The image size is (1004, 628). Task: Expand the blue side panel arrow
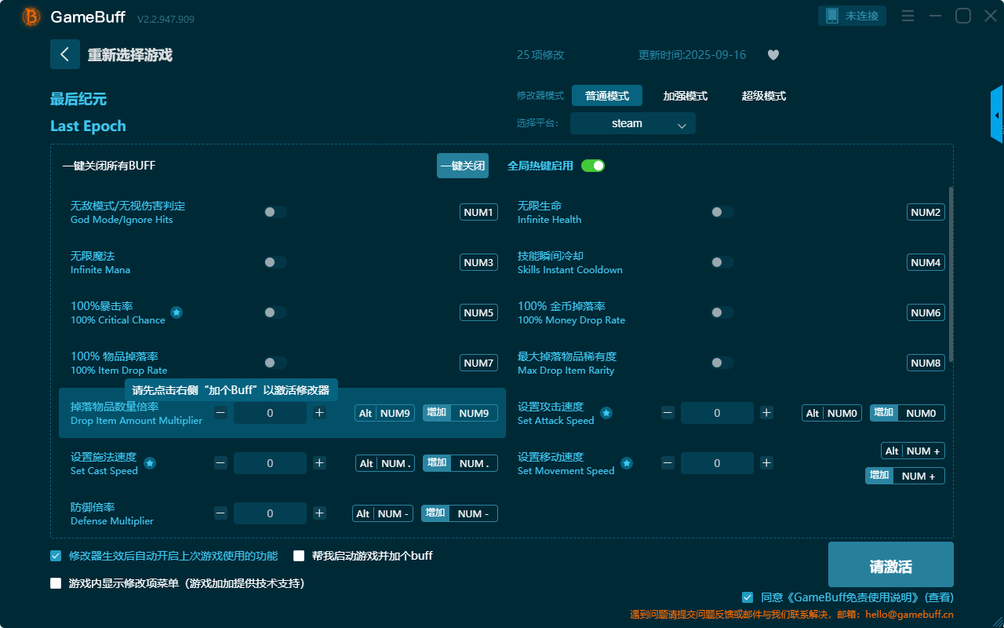997,115
